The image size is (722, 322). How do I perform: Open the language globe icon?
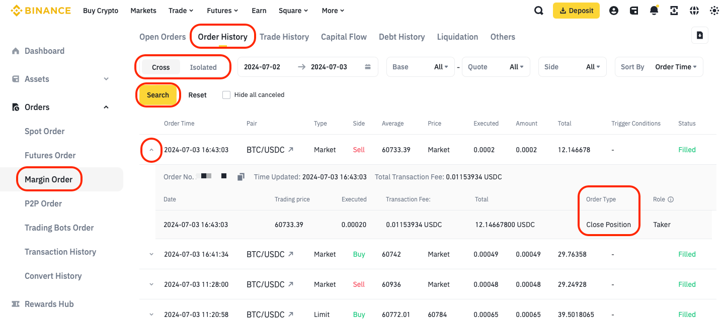(x=694, y=11)
